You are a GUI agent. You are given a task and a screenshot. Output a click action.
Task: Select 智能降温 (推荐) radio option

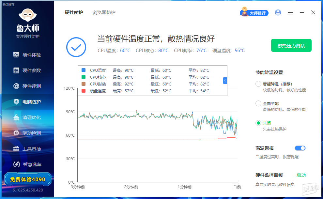point(258,84)
